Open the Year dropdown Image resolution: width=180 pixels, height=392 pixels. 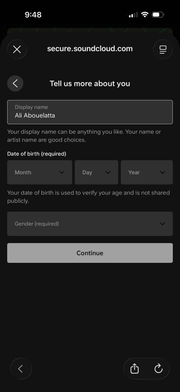point(147,172)
